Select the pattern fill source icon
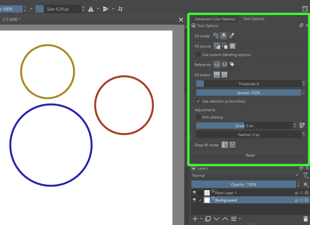This screenshot has height=225, width=310. [x=232, y=46]
